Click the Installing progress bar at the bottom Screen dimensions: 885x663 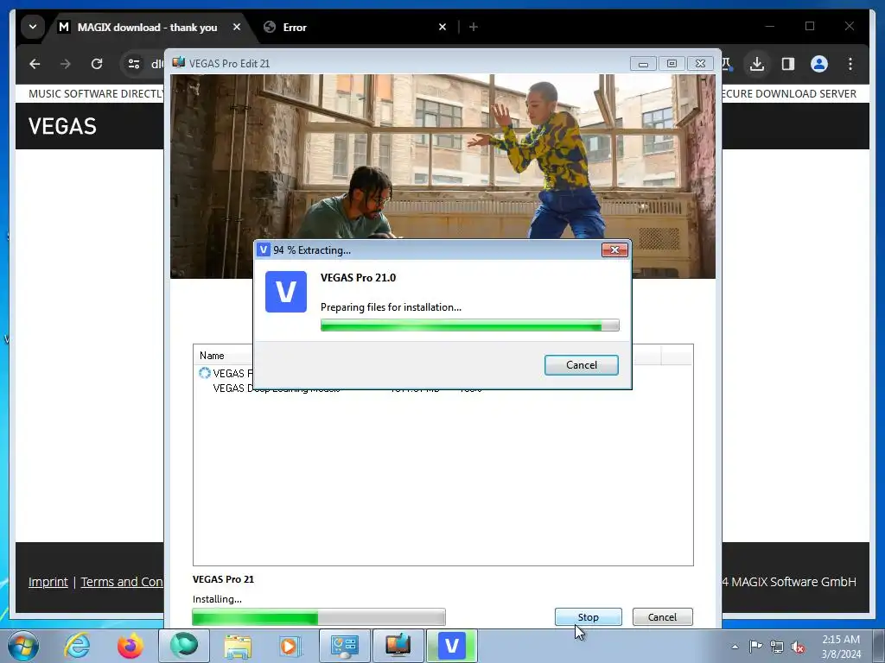319,616
